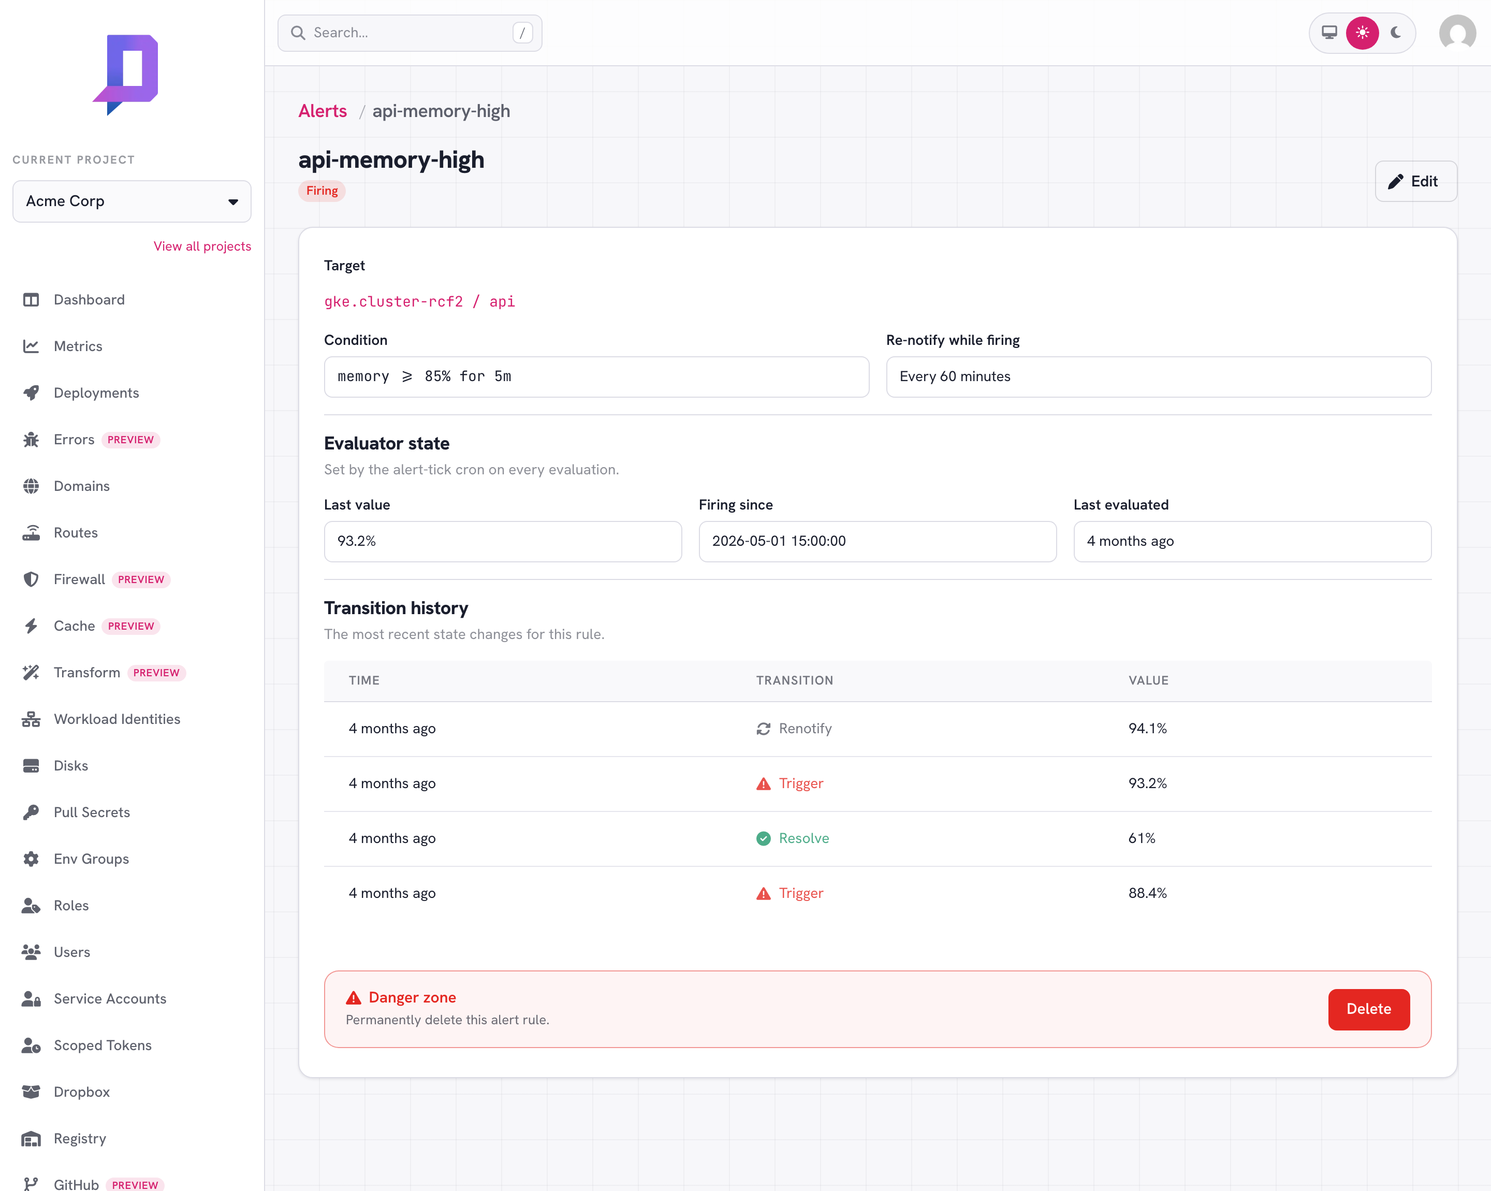The height and width of the screenshot is (1191, 1491).
Task: Click the Search input field
Action: (410, 33)
